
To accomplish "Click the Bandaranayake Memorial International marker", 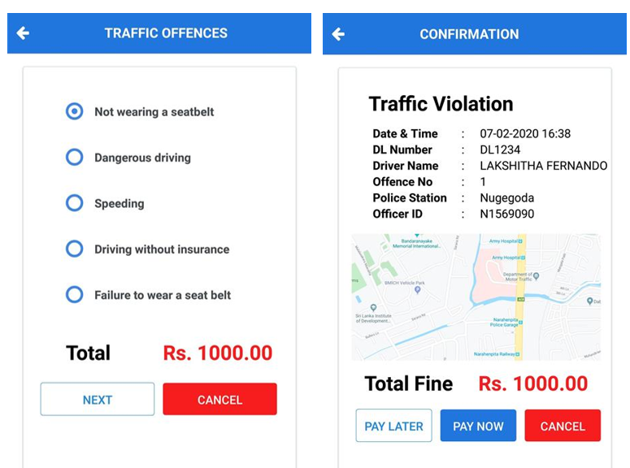I will click(x=417, y=236).
